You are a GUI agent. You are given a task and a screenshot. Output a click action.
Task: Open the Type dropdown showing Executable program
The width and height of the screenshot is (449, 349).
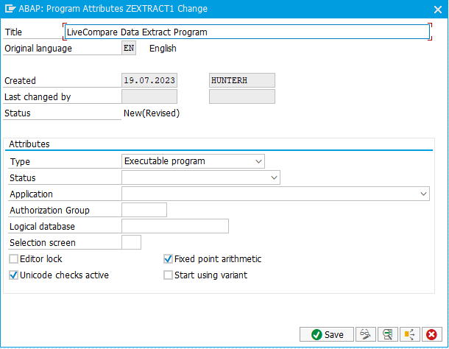click(193, 161)
